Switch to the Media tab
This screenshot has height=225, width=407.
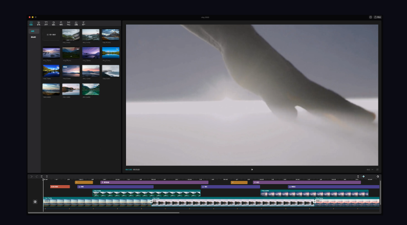click(x=31, y=23)
